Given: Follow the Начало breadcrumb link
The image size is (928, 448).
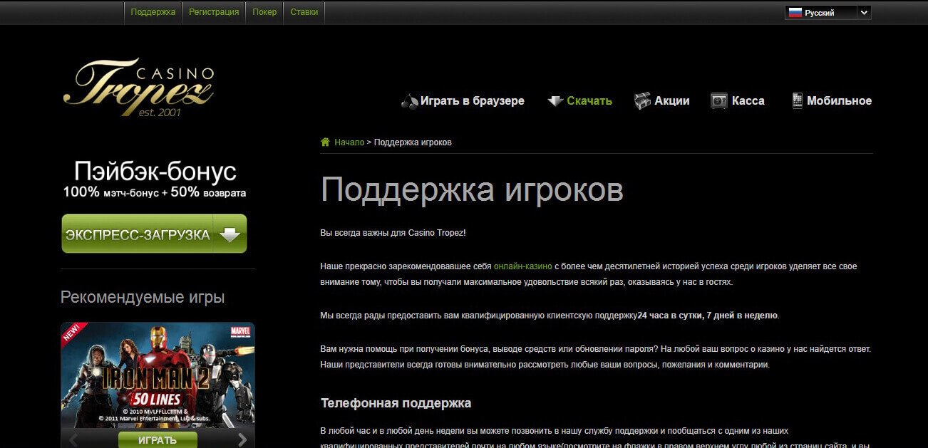Looking at the screenshot, I should [349, 142].
